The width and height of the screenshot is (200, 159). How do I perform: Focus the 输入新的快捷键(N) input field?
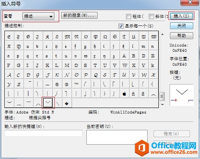[43, 133]
